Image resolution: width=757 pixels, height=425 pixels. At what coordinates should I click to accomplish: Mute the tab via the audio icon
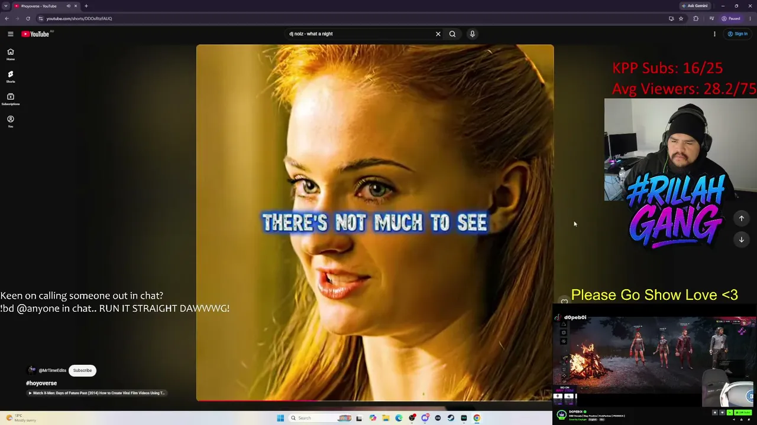coord(69,6)
